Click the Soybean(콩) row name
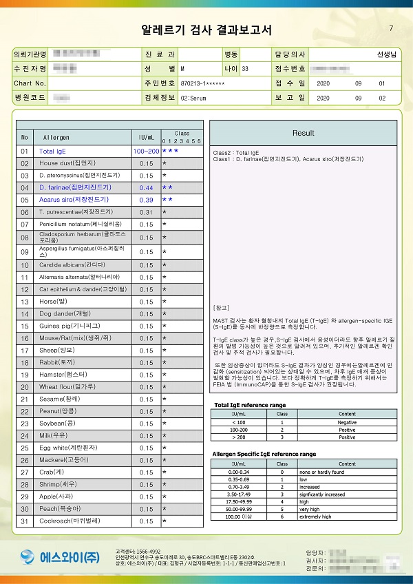The width and height of the screenshot is (413, 584). [57, 424]
